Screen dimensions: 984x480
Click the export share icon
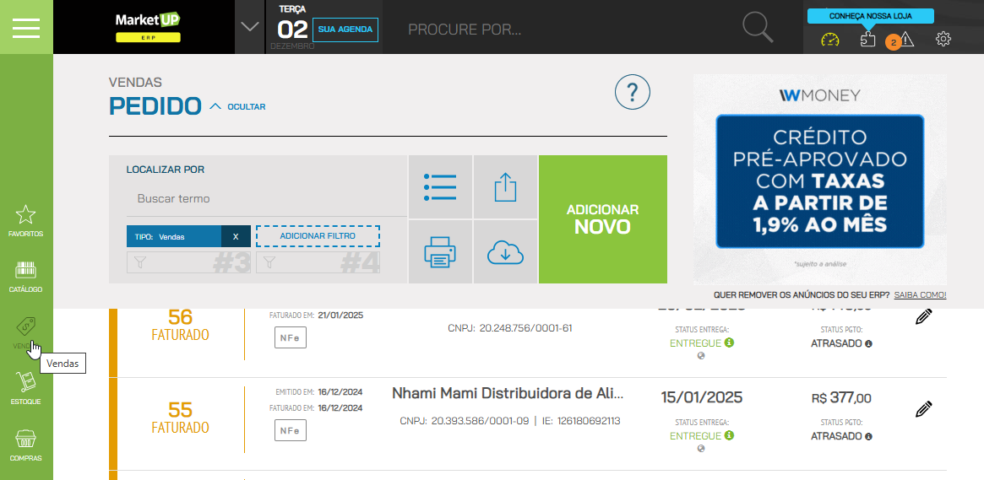[x=505, y=186]
